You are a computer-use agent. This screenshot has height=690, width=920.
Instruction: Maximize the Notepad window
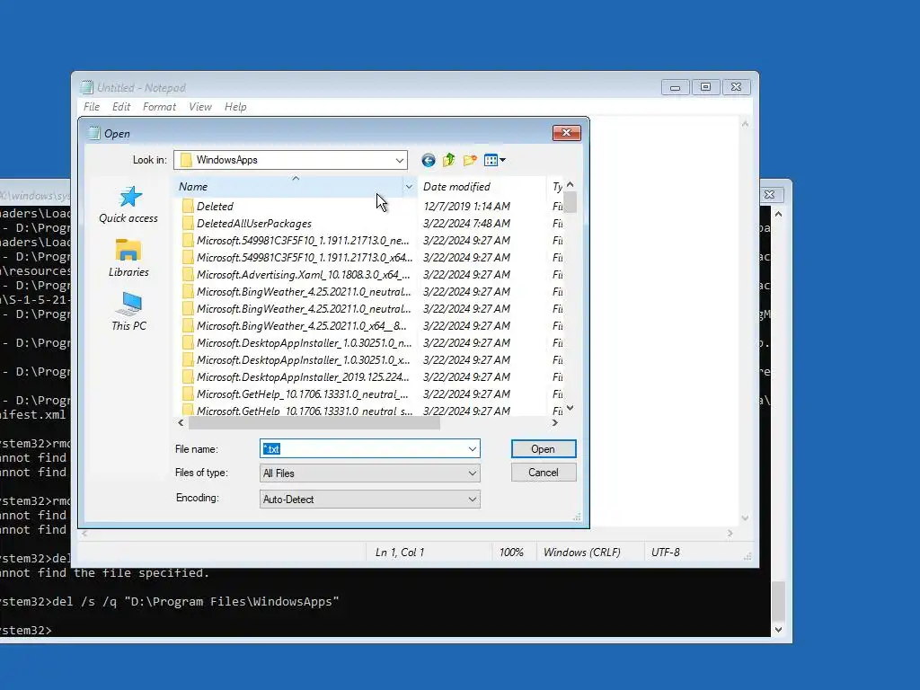tap(705, 87)
